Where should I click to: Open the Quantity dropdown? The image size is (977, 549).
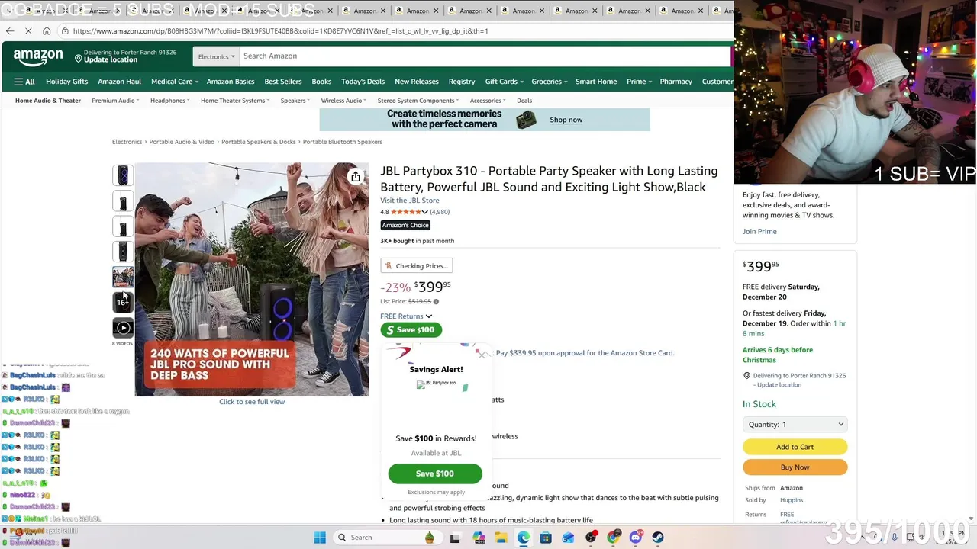795,425
